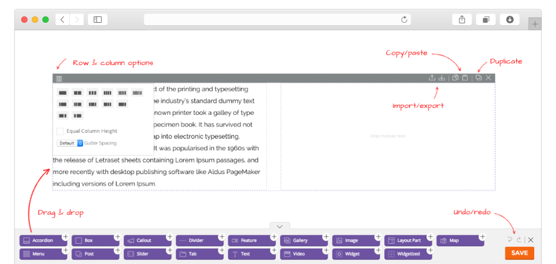Open a new tab with the plus

click(x=535, y=24)
